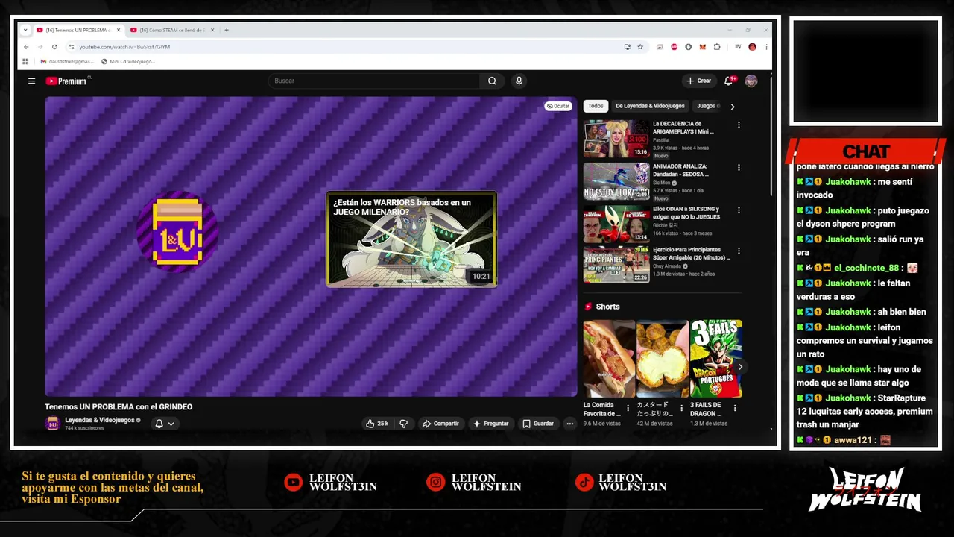954x537 pixels.
Task: Click the address bar URL
Action: coord(124,47)
